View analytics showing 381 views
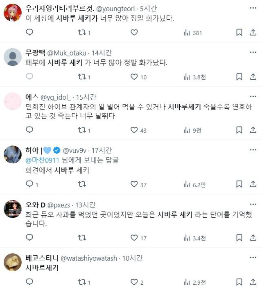 click(192, 32)
